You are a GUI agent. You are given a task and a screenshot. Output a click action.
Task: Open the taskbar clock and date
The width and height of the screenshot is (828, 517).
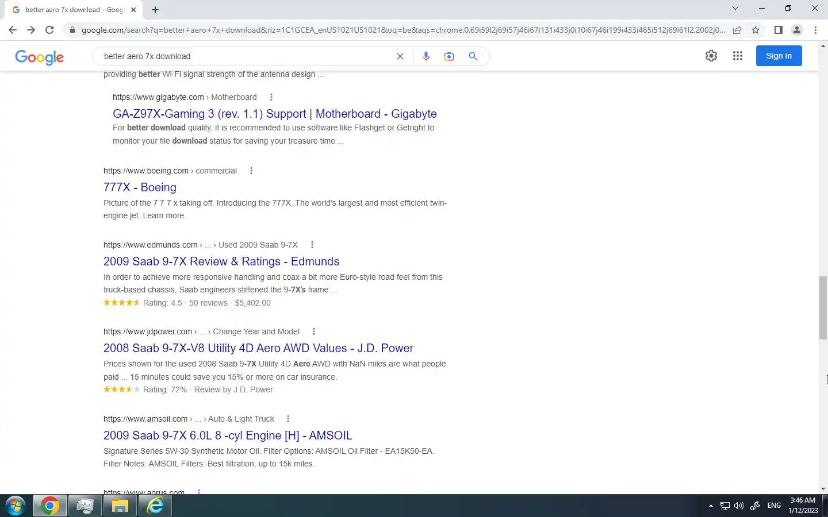point(803,506)
